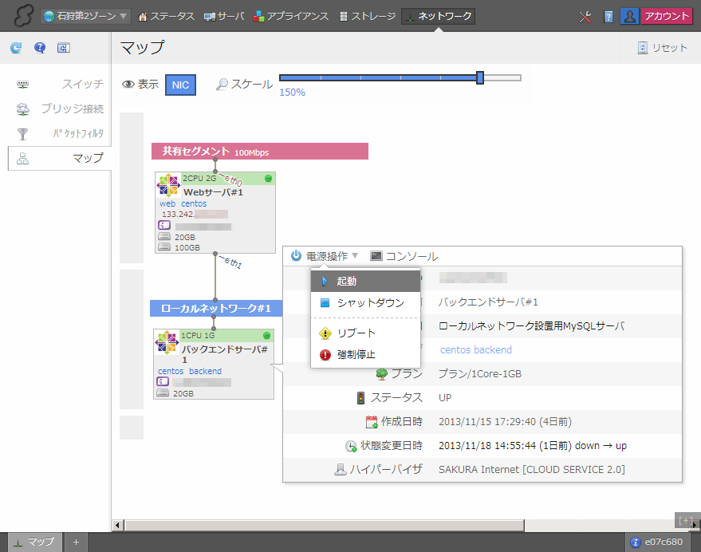701x552 pixels.
Task: Expand the 電源操作 power menu
Action: (325, 256)
